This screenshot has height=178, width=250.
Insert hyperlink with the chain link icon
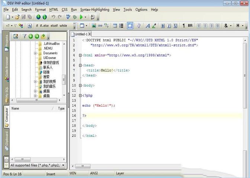tap(100, 26)
